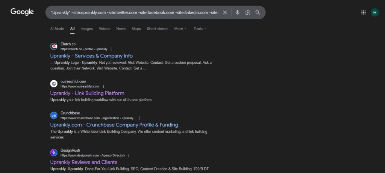Switch to Short videos tab
Image resolution: width=385 pixels, height=173 pixels.
click(158, 29)
